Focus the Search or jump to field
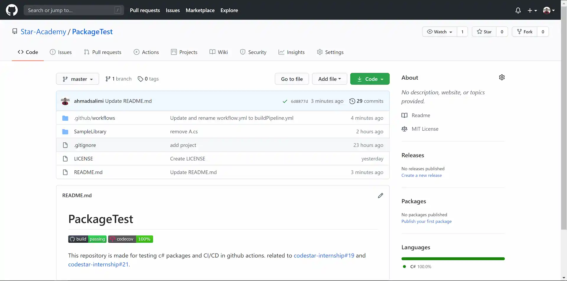 click(74, 10)
